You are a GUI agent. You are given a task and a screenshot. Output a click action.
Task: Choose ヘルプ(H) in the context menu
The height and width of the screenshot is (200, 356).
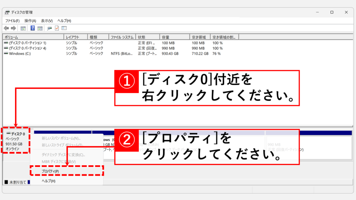[48, 181]
